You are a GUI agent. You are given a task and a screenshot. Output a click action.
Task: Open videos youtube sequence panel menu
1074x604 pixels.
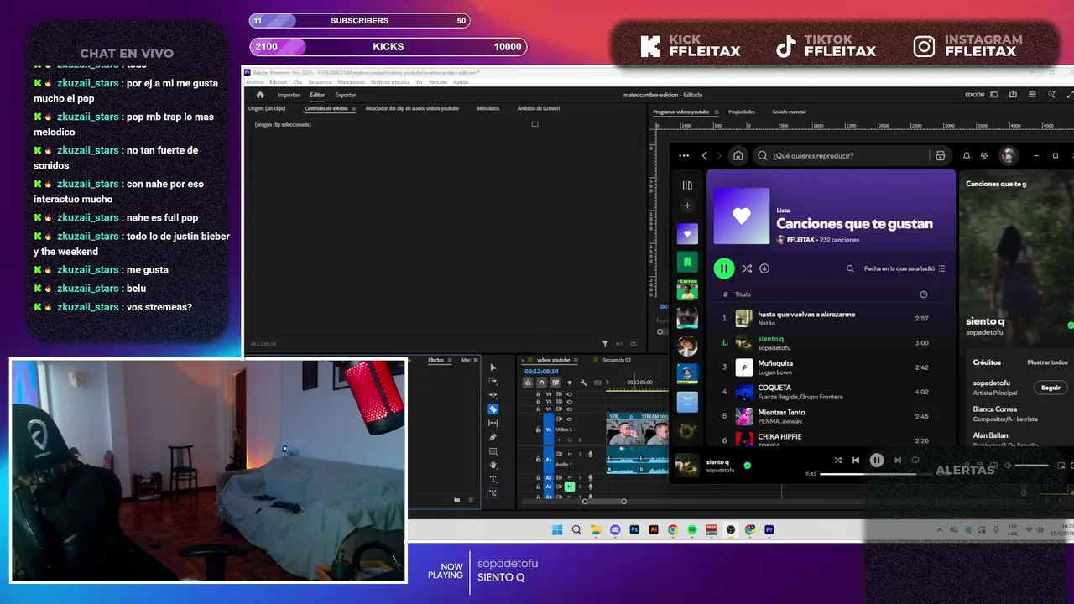pos(576,360)
